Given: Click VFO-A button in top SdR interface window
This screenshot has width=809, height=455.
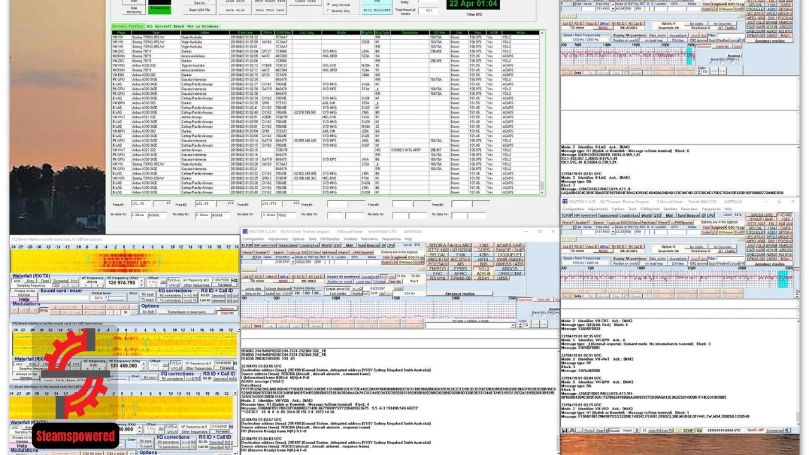Looking at the screenshot, I should click(174, 280).
